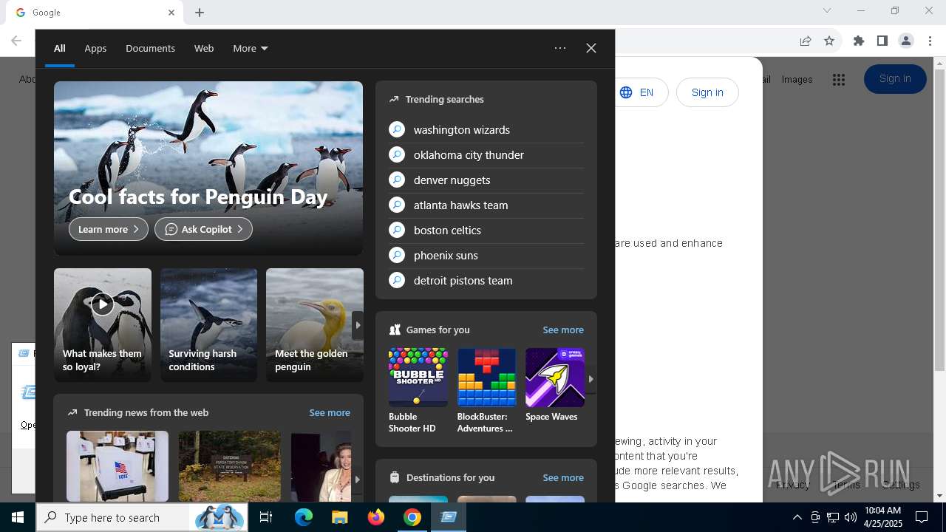Open Chrome three-dot menu

pyautogui.click(x=930, y=41)
